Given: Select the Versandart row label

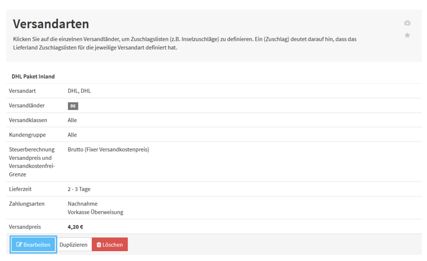Looking at the screenshot, I should point(22,91).
